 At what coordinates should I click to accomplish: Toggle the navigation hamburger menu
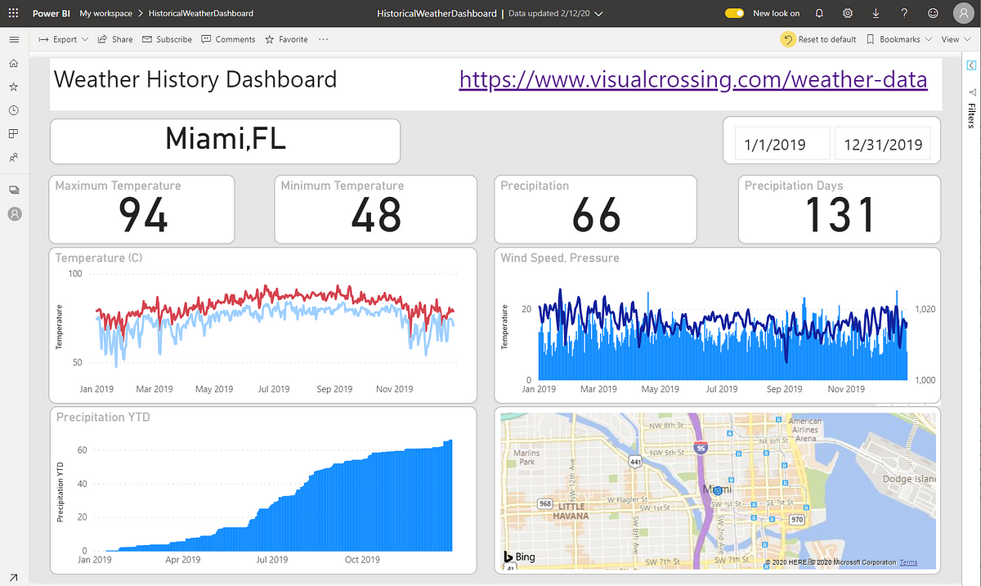click(14, 39)
